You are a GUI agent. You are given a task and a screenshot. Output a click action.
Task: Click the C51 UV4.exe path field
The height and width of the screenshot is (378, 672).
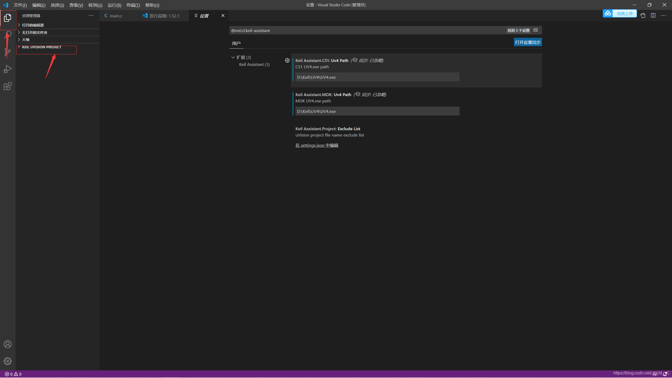(377, 77)
